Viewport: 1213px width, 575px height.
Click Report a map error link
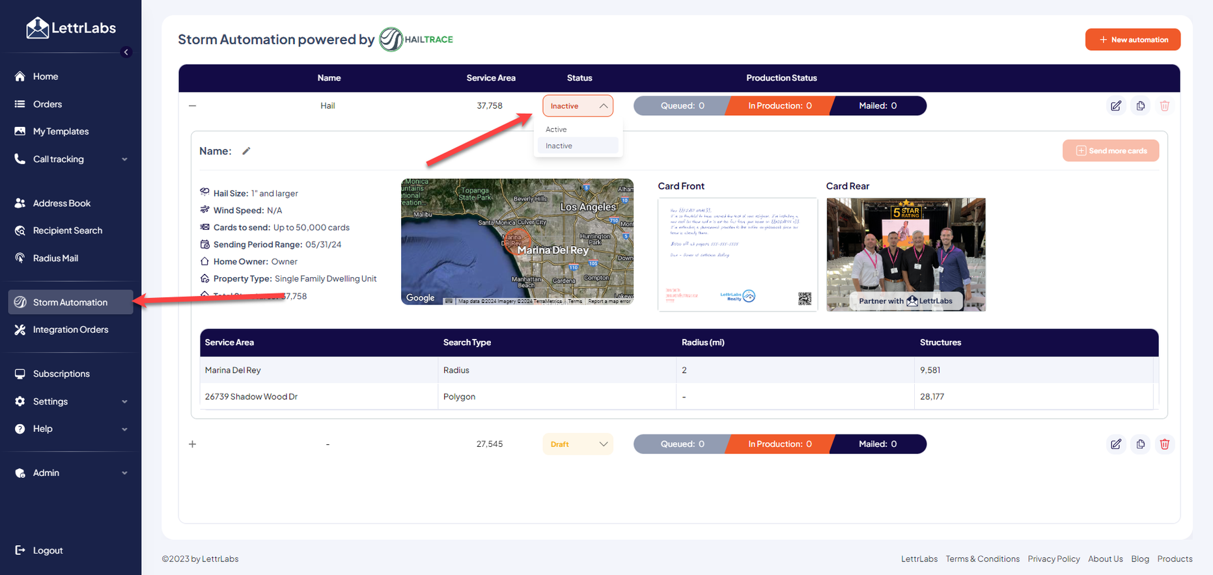click(x=609, y=301)
